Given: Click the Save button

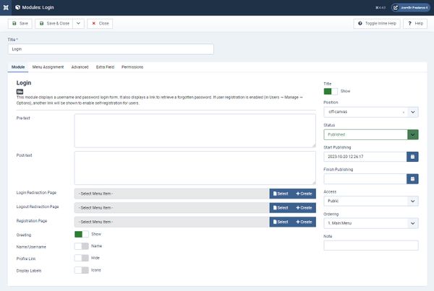Looking at the screenshot, I should click(x=20, y=23).
